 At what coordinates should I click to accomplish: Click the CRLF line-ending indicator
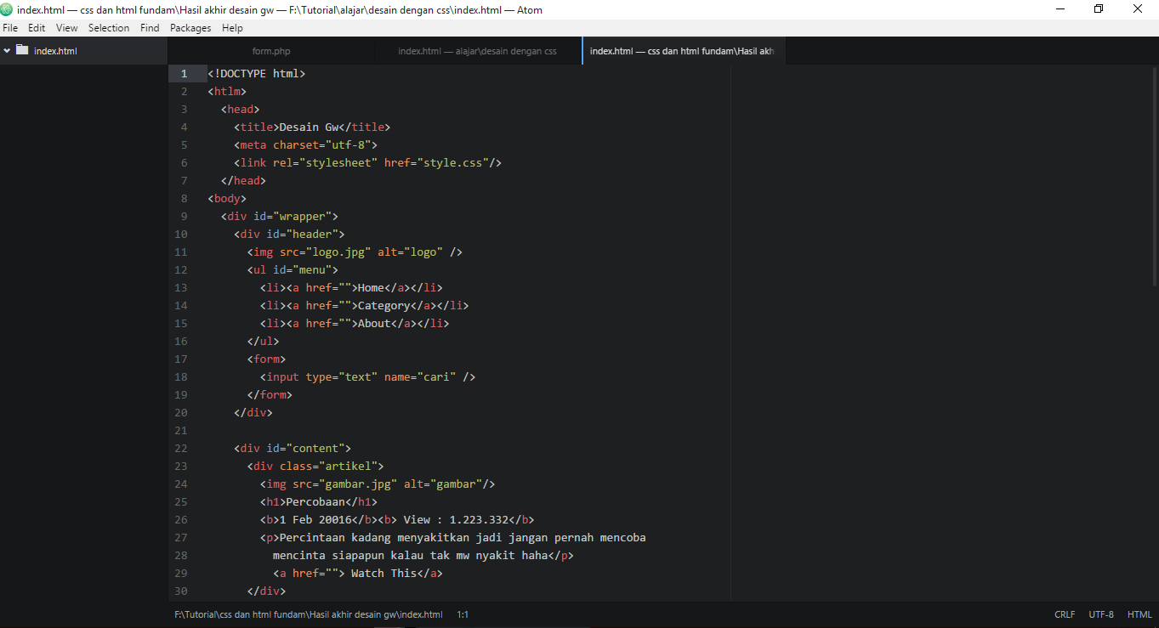[x=1065, y=614]
